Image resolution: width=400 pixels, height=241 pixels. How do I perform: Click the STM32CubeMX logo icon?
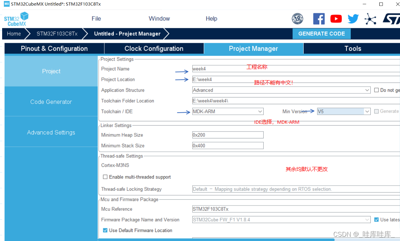click(16, 19)
